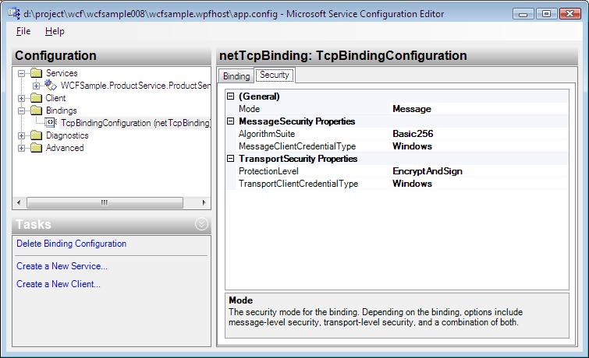Click the Client folder icon
The image size is (589, 358).
[37, 98]
